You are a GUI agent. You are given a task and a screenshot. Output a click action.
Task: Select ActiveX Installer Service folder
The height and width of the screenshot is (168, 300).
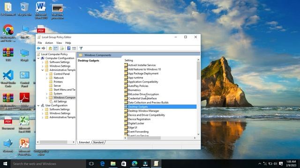pos(142,65)
